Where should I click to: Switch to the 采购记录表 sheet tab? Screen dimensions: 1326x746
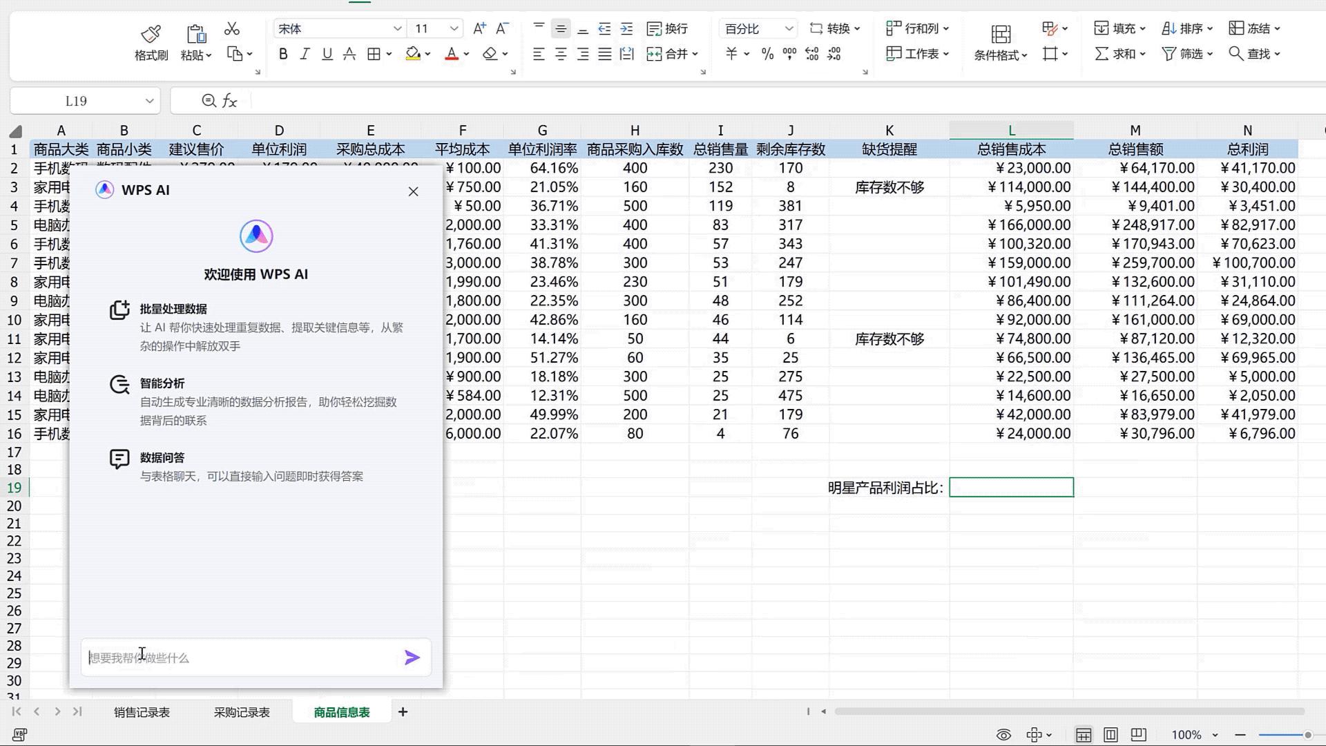coord(241,711)
